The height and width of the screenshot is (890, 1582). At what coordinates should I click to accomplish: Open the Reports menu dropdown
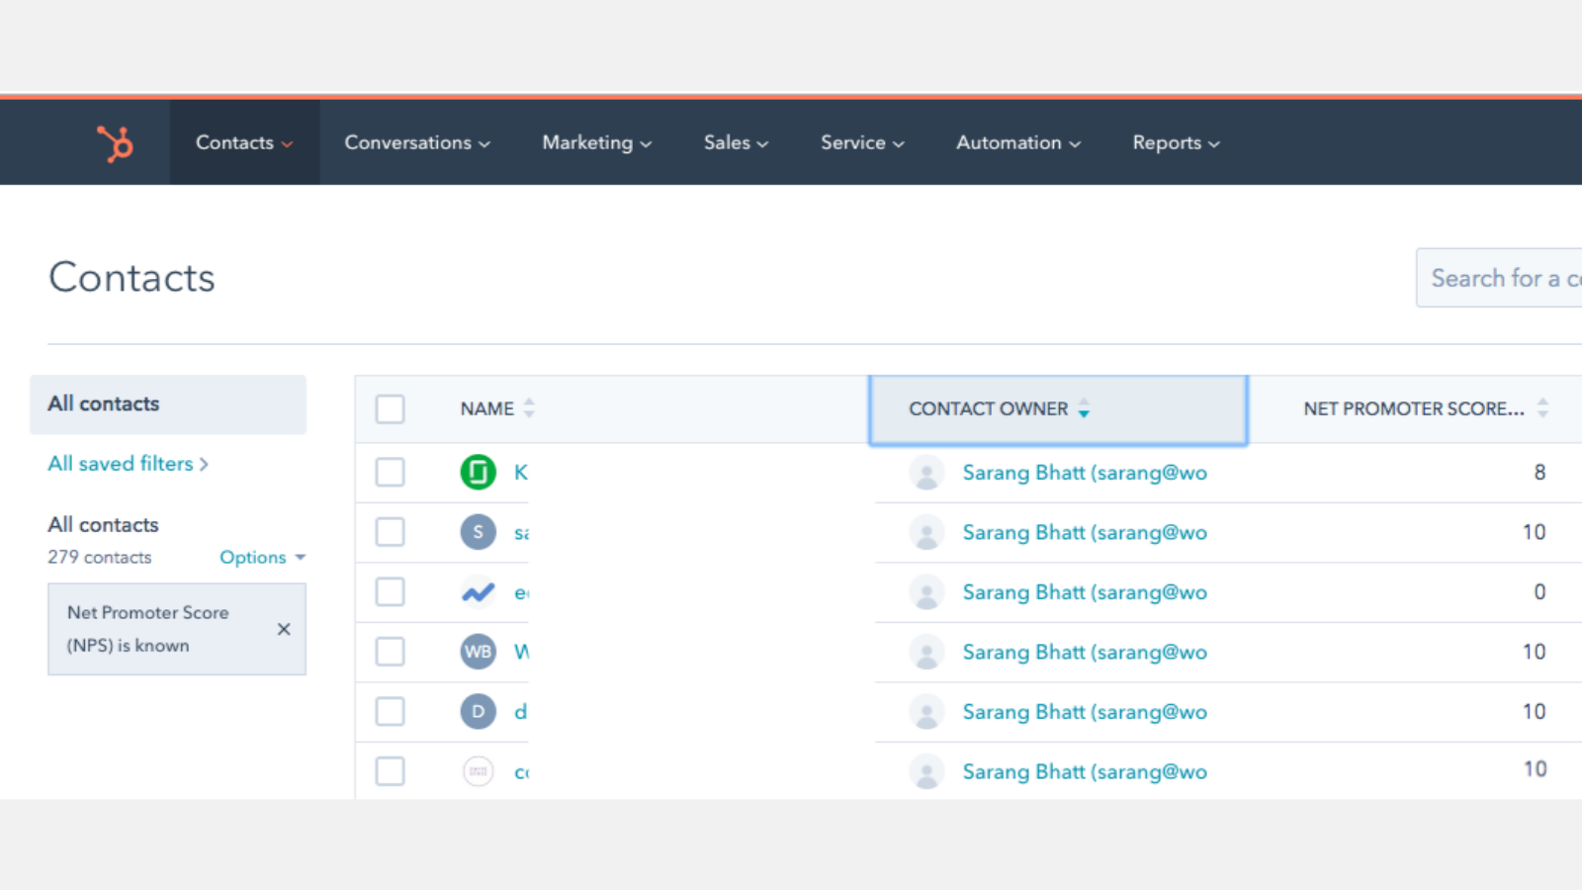tap(1175, 142)
